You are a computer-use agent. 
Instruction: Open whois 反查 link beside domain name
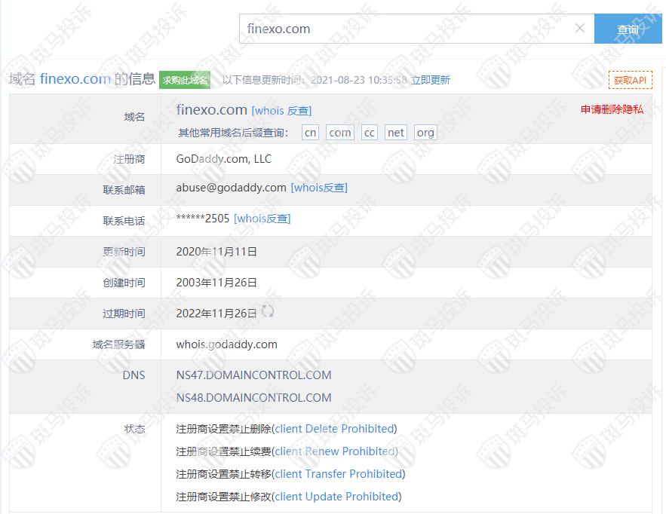281,111
